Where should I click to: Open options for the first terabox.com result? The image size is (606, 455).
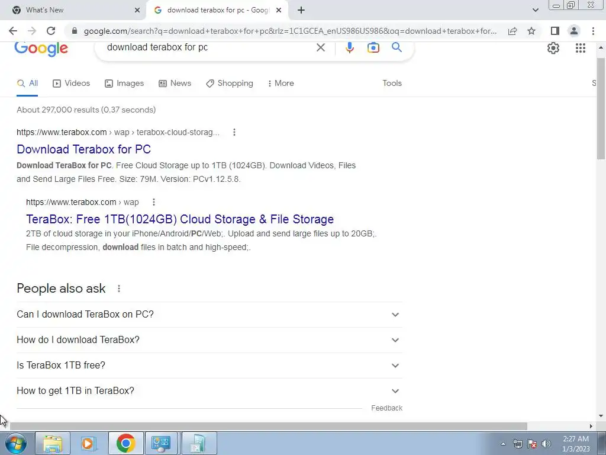pyautogui.click(x=234, y=132)
